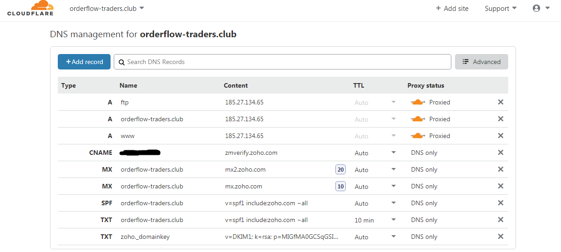Delete the zmverify.zoho.com CNAME record
561x252 pixels.
click(500, 153)
